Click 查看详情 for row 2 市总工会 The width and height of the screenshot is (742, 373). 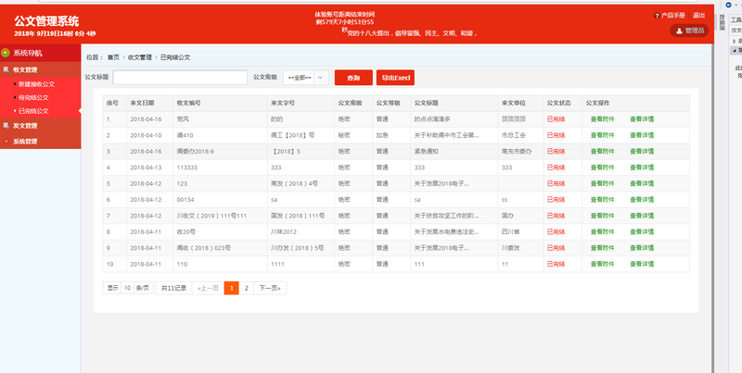(x=642, y=135)
